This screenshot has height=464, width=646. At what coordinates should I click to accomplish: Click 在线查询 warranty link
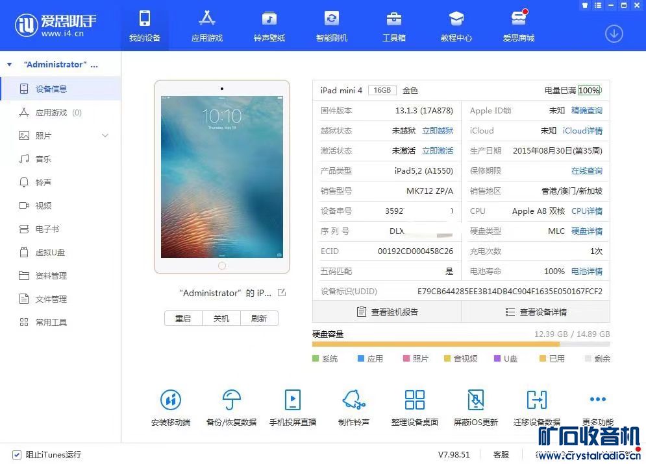587,171
